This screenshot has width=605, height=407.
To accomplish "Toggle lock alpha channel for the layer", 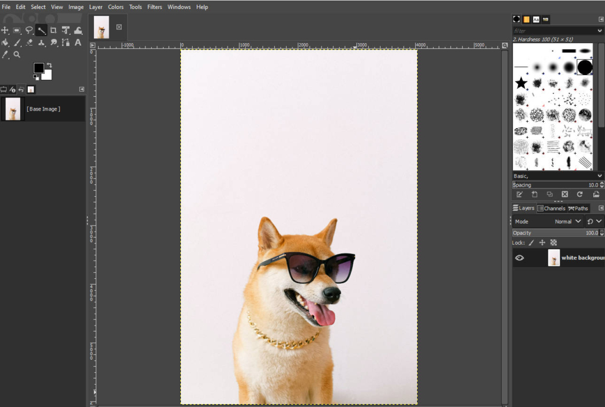I will pyautogui.click(x=553, y=242).
